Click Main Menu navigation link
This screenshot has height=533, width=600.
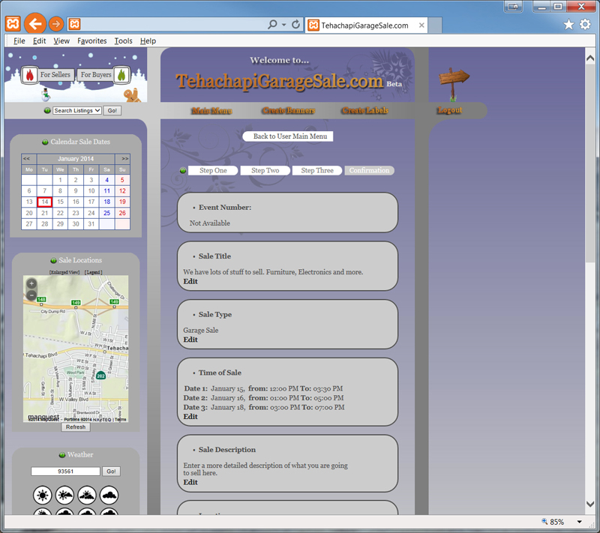tap(211, 110)
